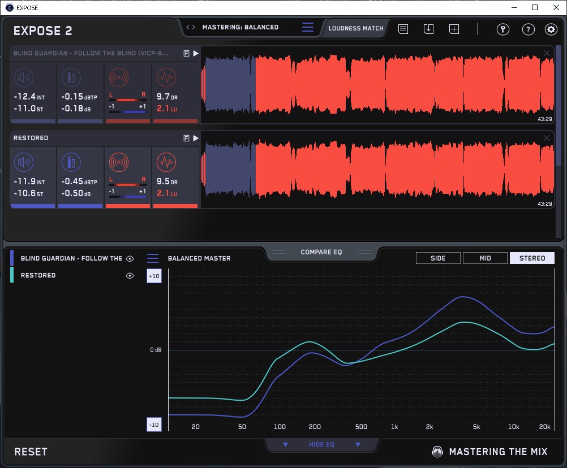Click the left arrow beside Hide EQ
Image resolution: width=567 pixels, height=468 pixels.
point(285,444)
